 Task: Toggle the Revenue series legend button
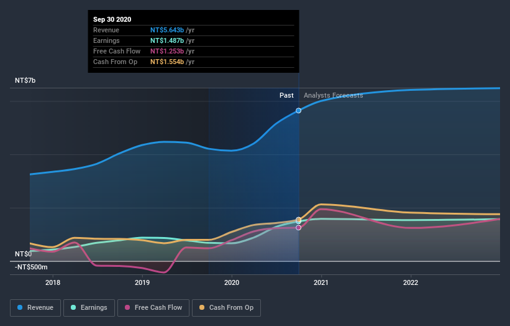pyautogui.click(x=35, y=308)
